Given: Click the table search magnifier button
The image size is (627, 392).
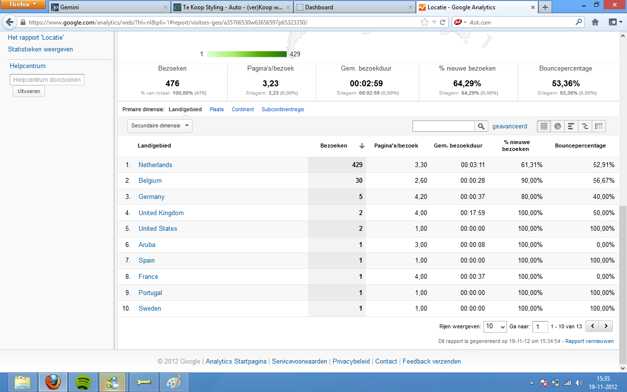Looking at the screenshot, I should tap(482, 126).
